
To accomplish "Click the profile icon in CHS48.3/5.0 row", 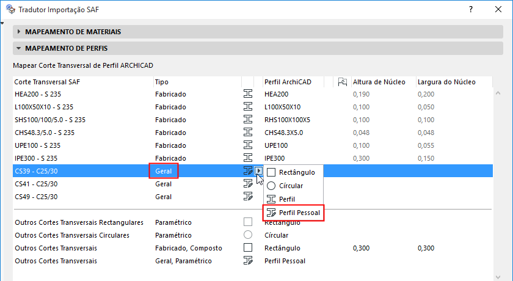I will [x=248, y=133].
